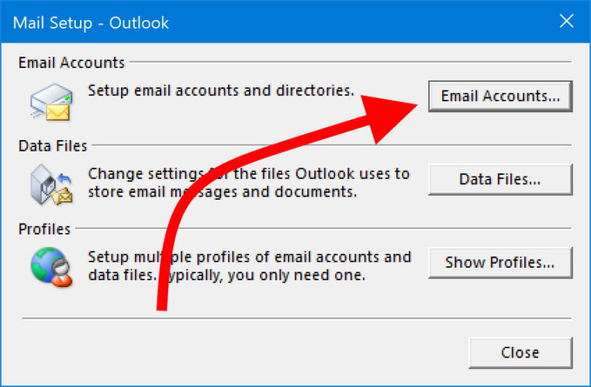Open Show Profiles... button

point(500,262)
